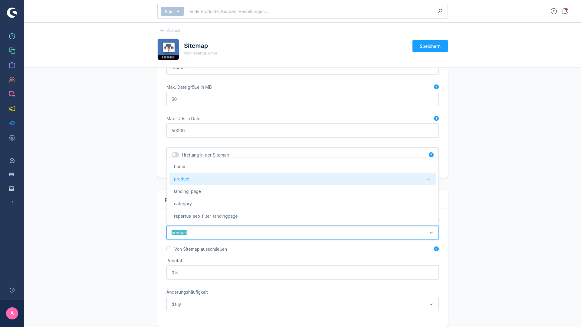The image size is (581, 327).
Task: Open the Content icon in sidebar
Action: [12, 94]
